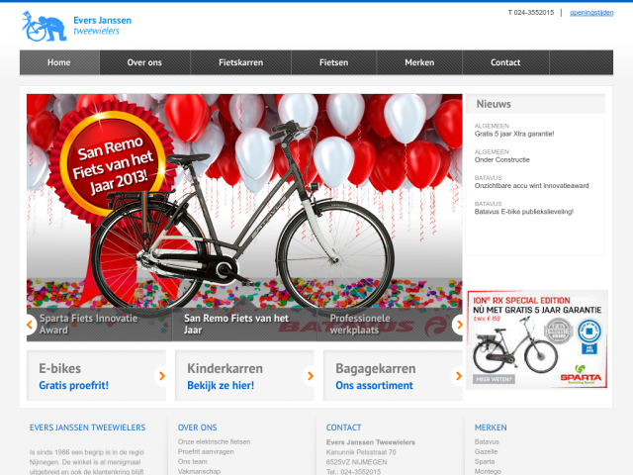The width and height of the screenshot is (633, 475).
Task: Click the Bagagekarren tile orange arrow
Action: tap(458, 376)
